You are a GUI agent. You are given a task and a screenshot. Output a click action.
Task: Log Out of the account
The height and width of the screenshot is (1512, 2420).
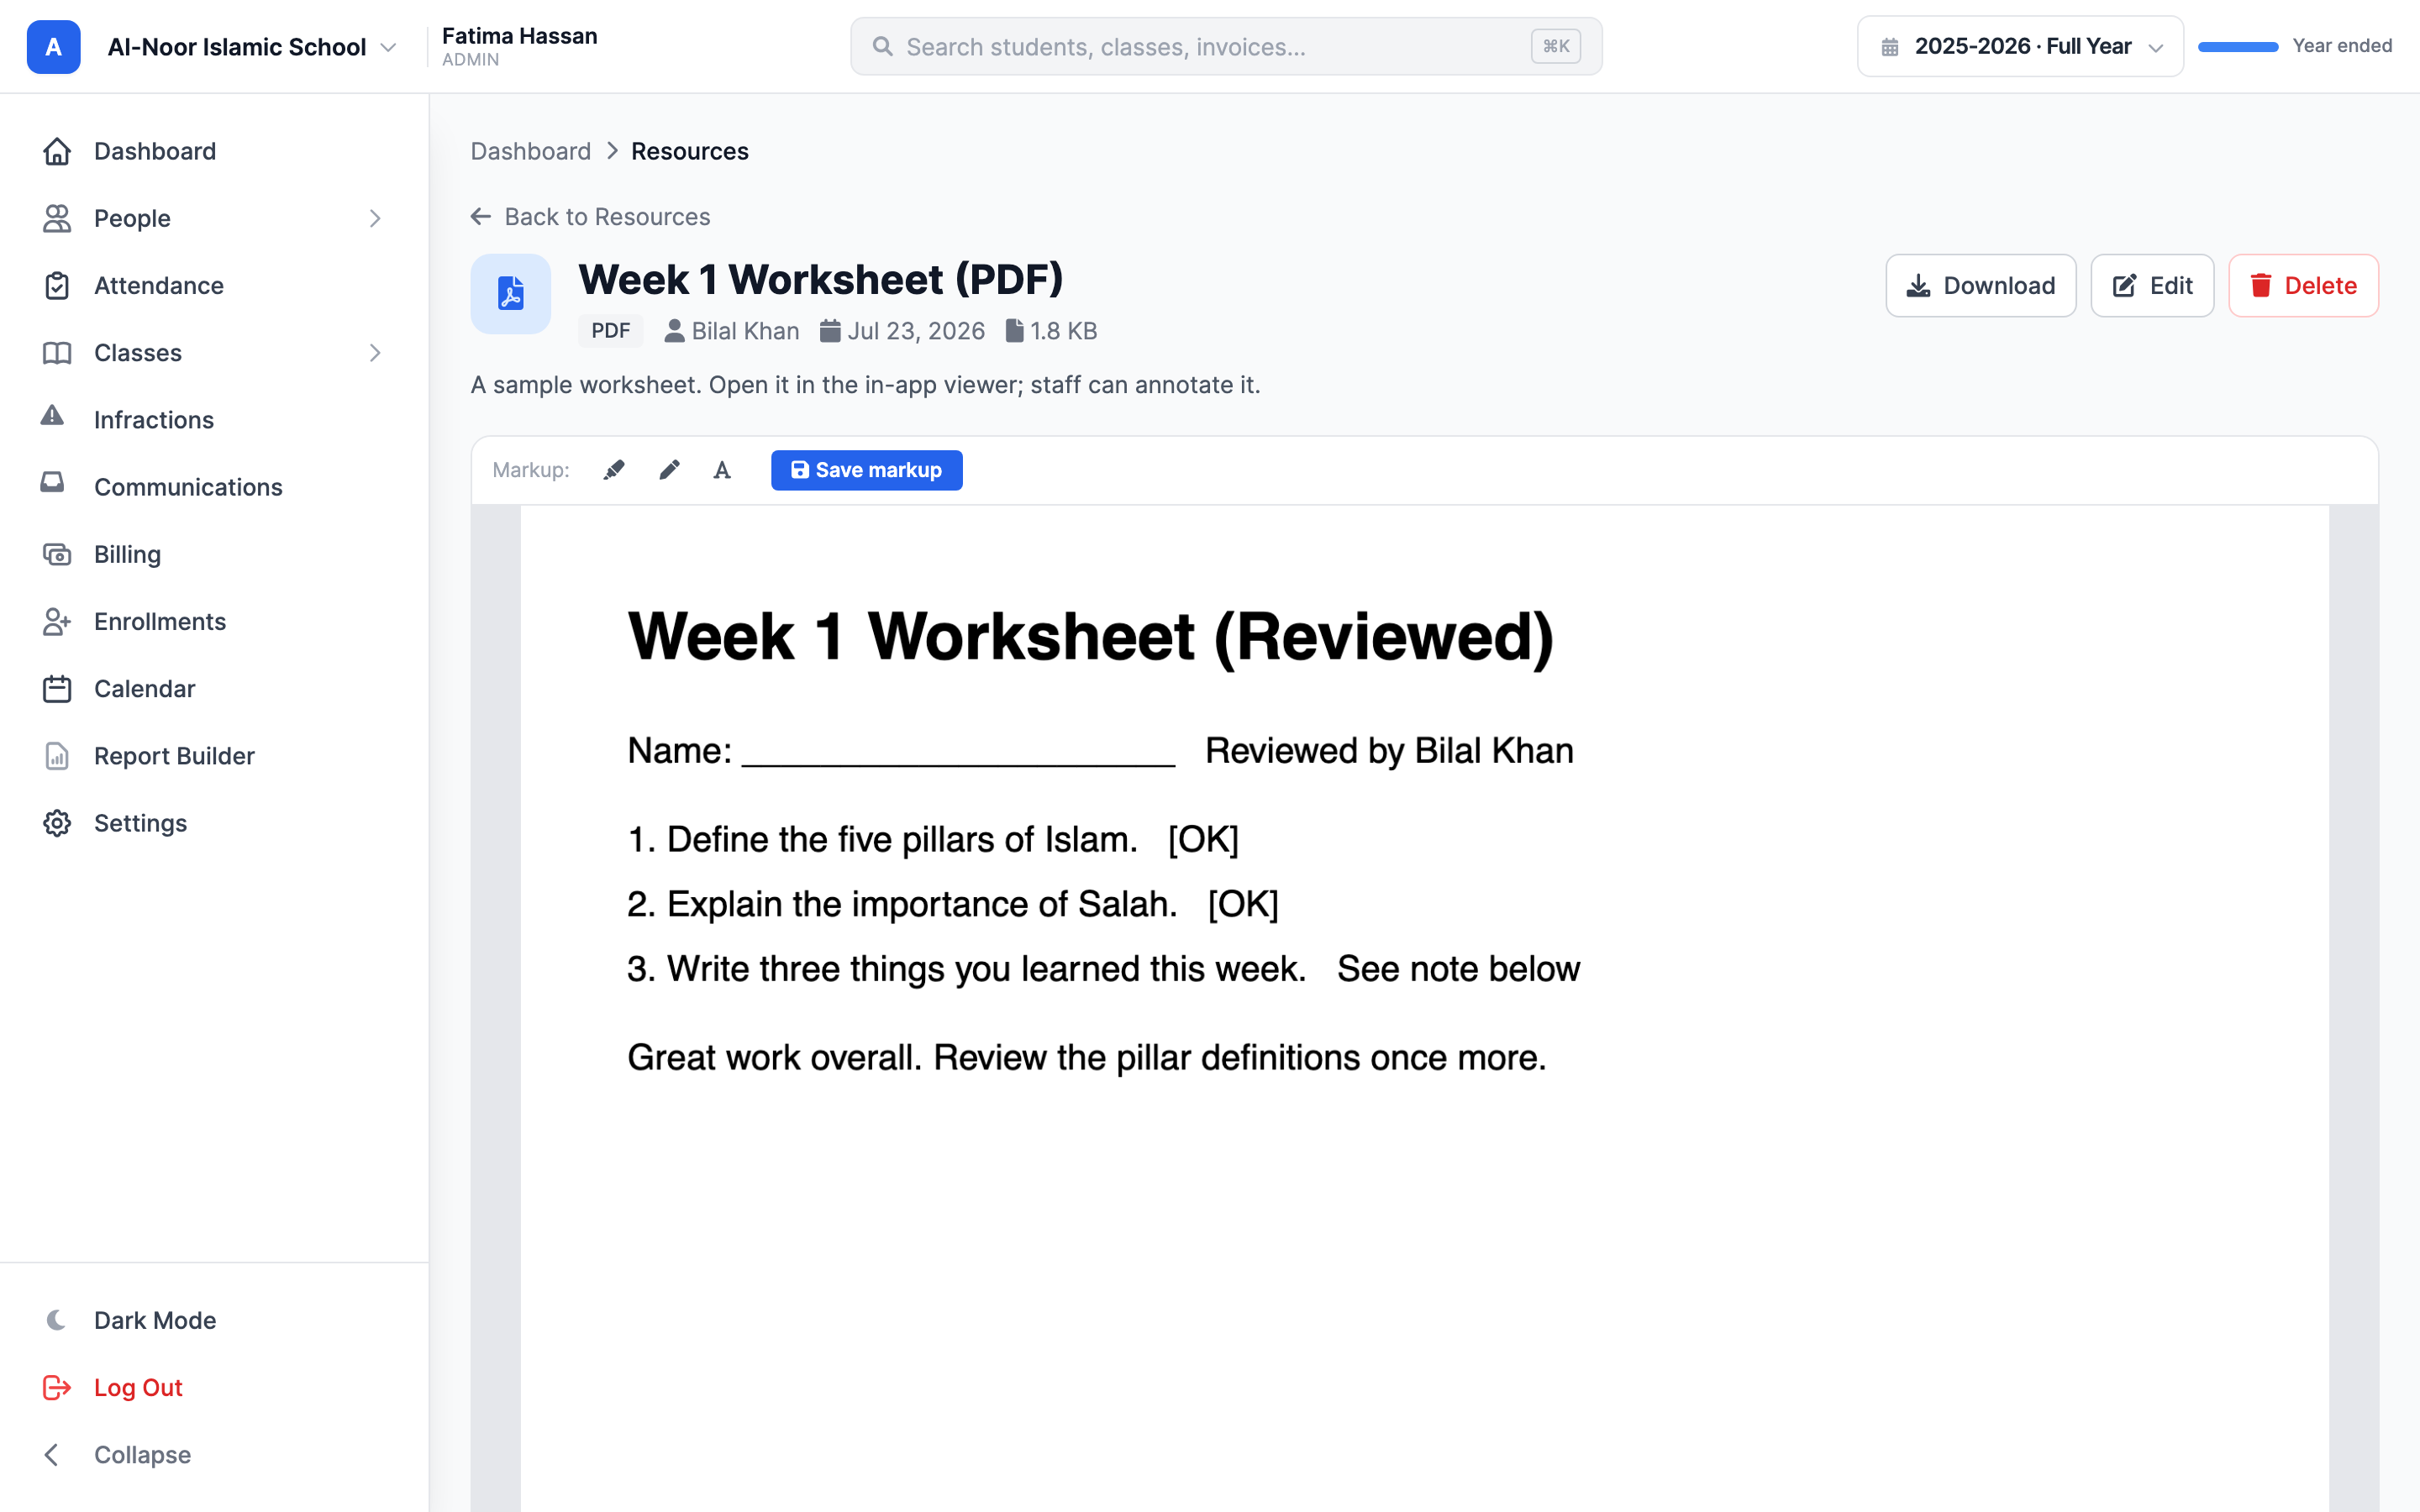pos(214,1388)
